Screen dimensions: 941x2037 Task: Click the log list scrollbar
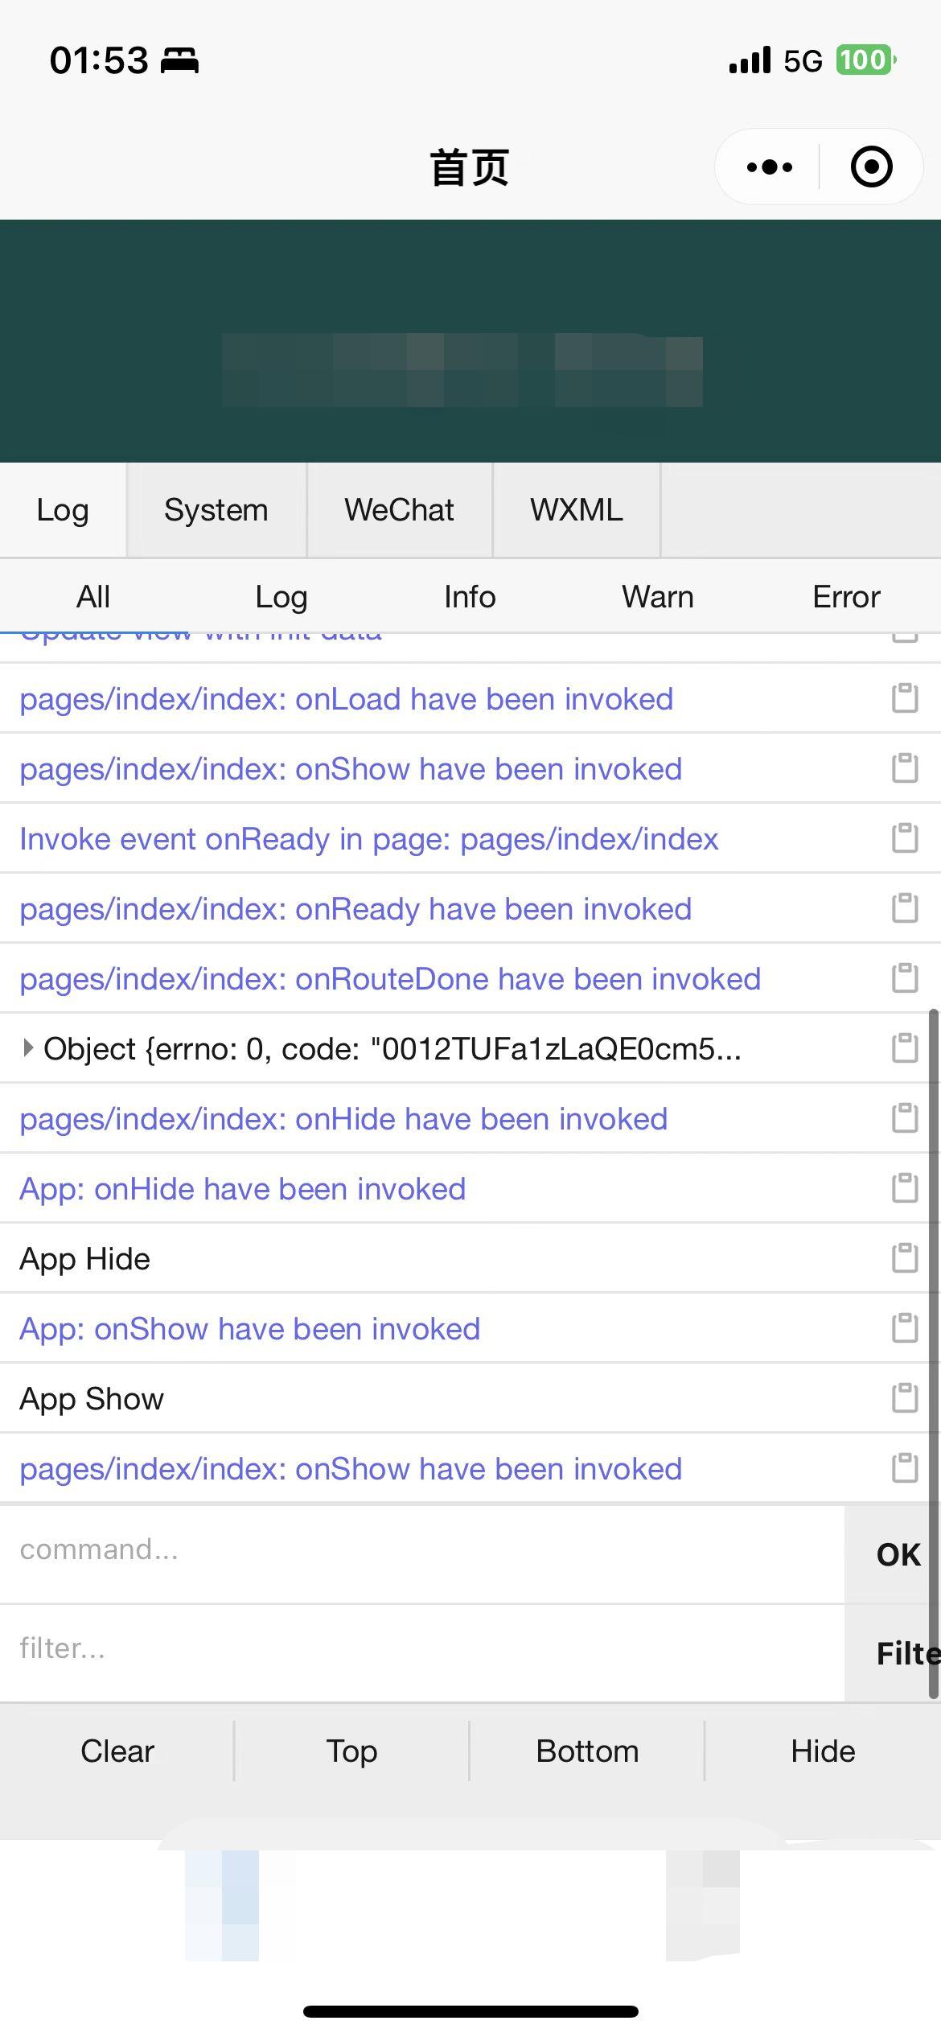(934, 1352)
